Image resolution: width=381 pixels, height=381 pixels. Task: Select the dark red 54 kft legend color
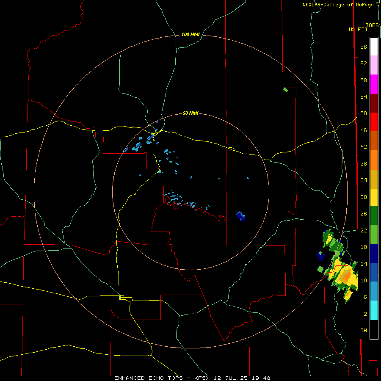point(374,103)
